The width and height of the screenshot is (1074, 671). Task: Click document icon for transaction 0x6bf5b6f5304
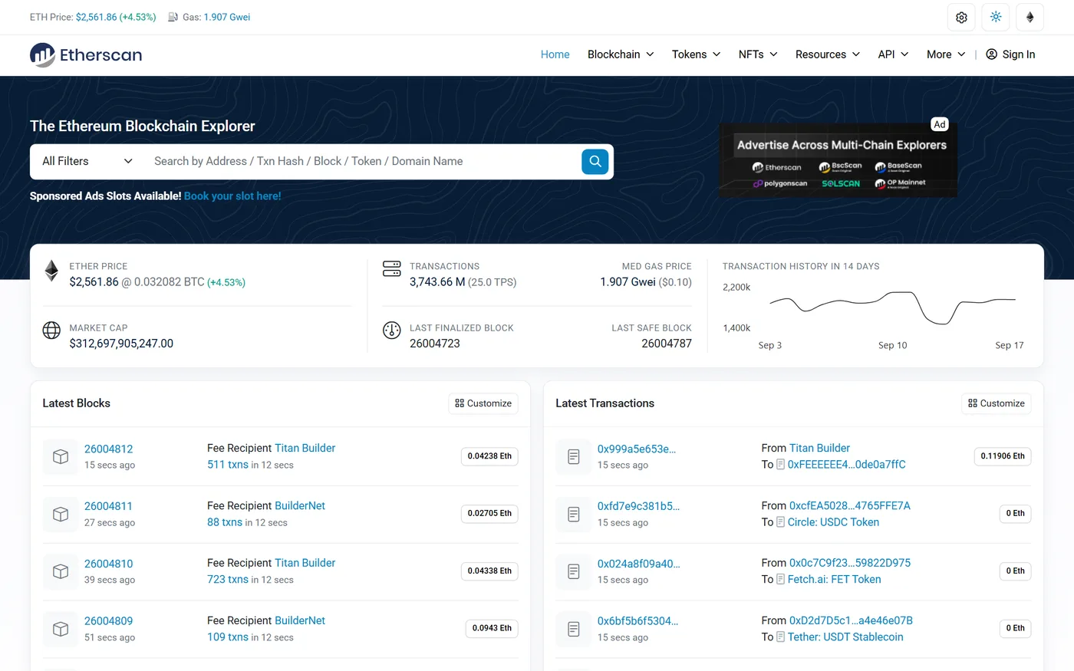click(x=574, y=629)
